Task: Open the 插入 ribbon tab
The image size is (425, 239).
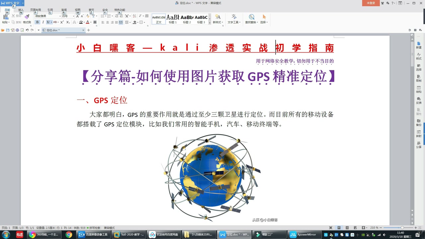Action: [x=21, y=10]
